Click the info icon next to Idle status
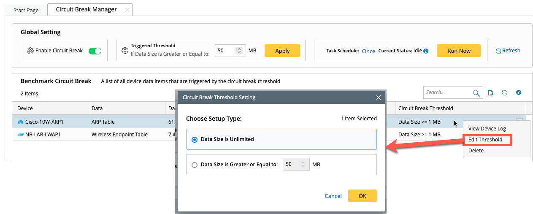 point(426,51)
